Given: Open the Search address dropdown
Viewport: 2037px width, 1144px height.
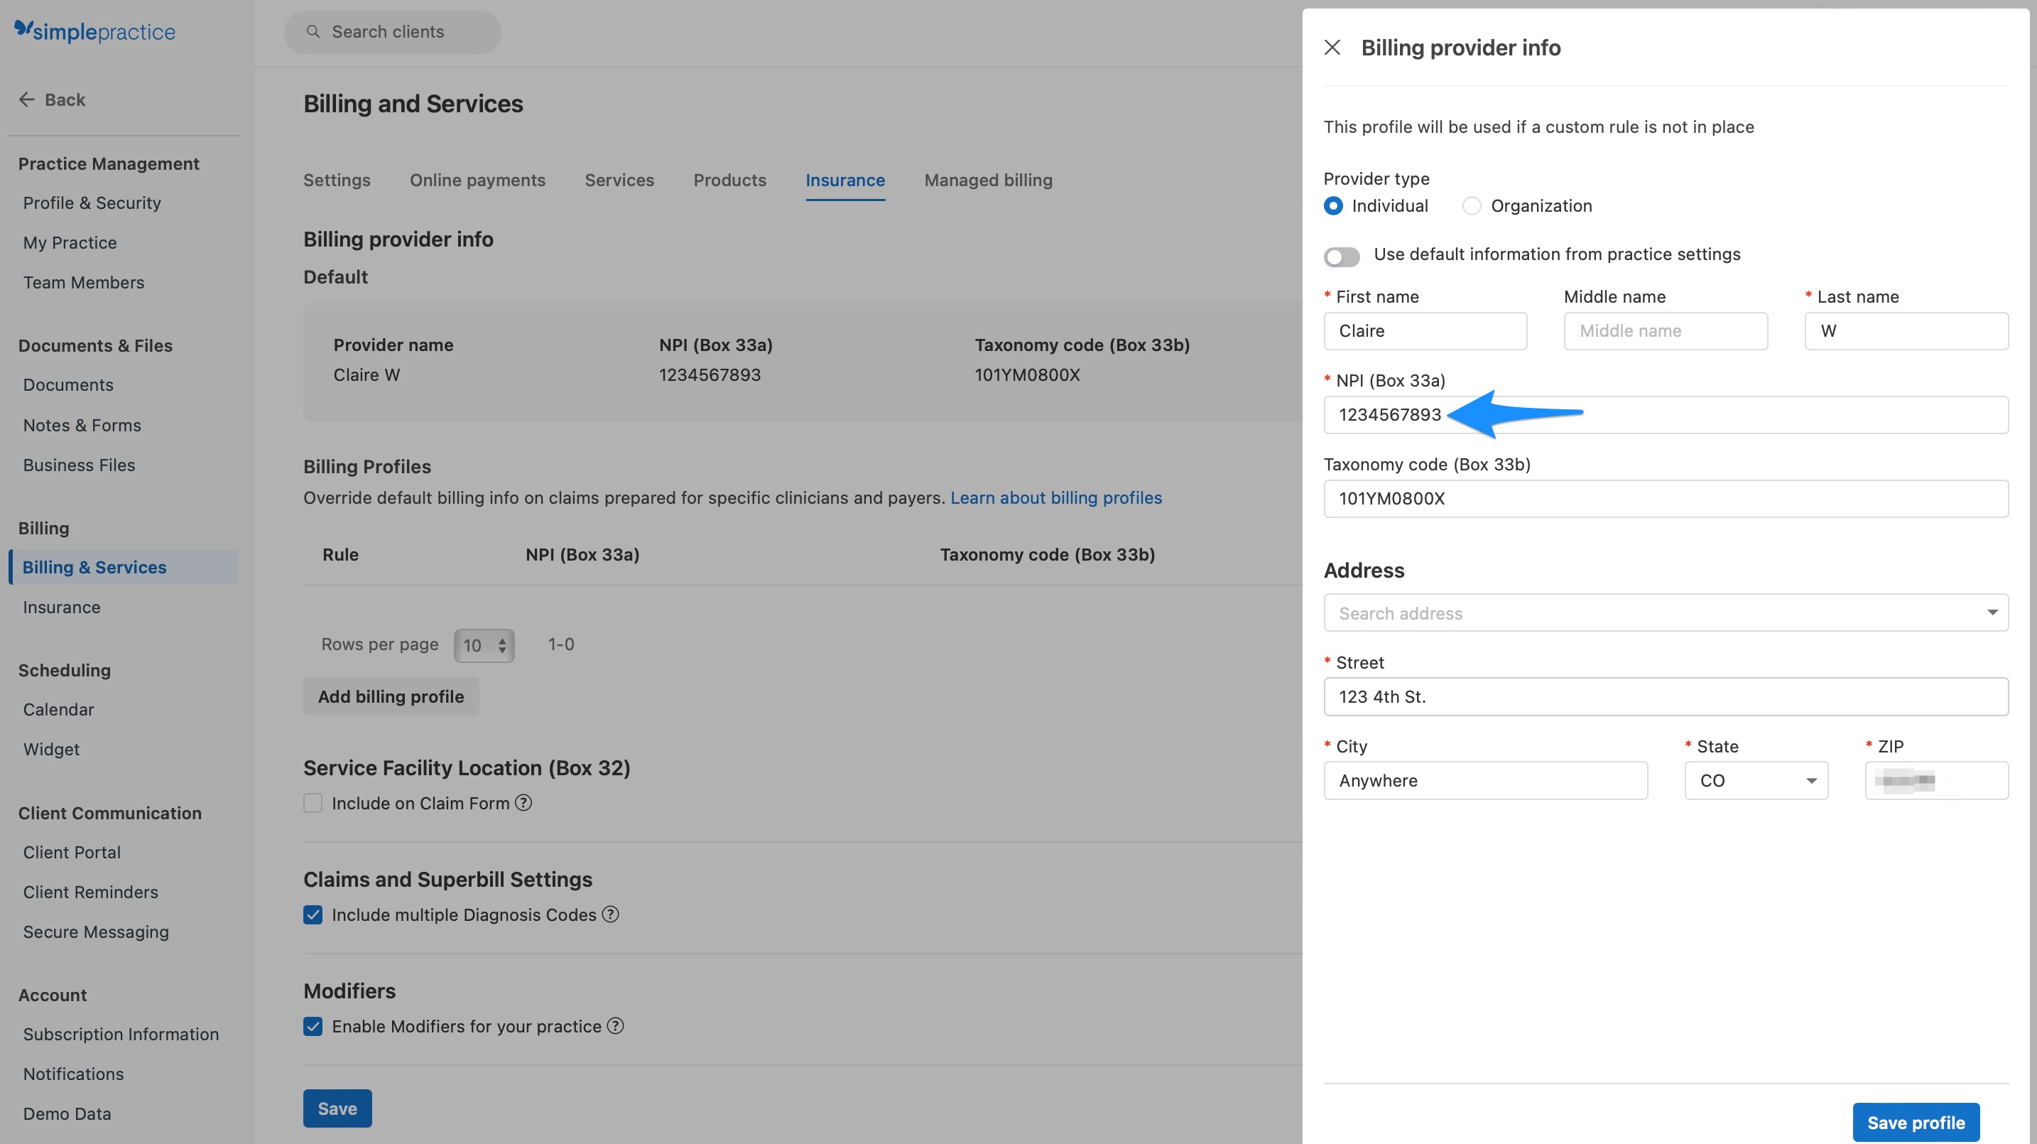Looking at the screenshot, I should click(1666, 613).
